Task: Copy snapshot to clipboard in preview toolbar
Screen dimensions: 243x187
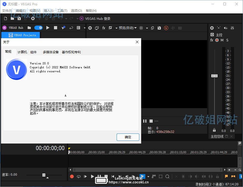Action: click(x=152, y=28)
